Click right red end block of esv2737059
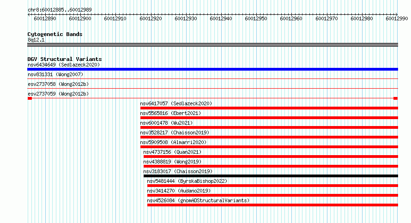The image size is (411, 223). coord(396,98)
